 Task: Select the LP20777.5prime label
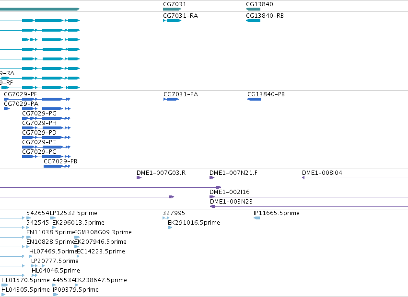pos(55,262)
